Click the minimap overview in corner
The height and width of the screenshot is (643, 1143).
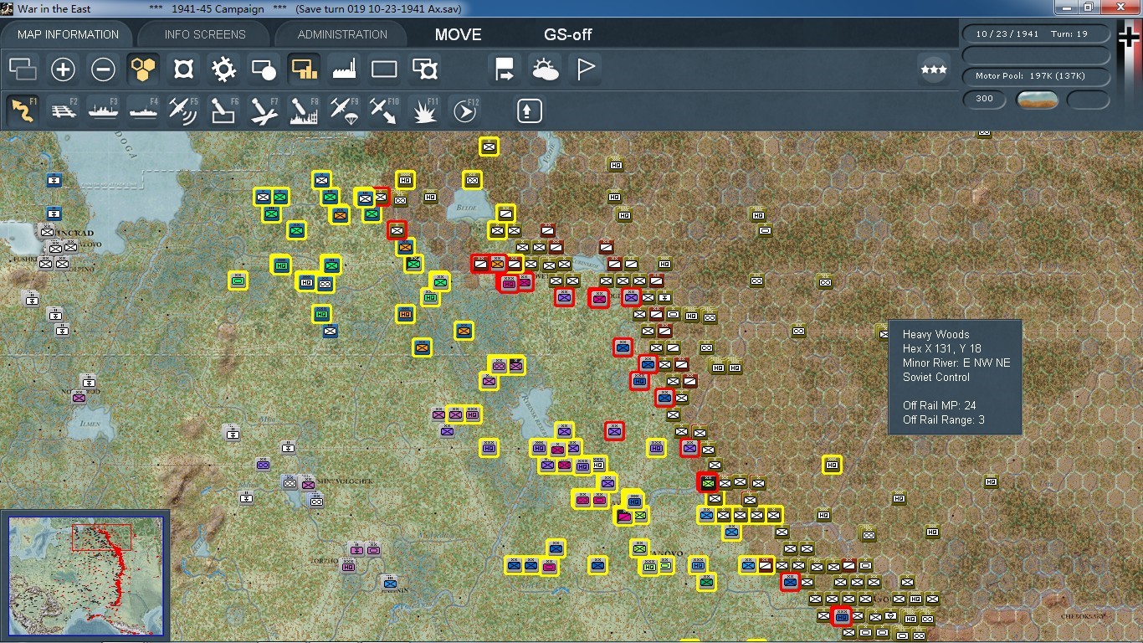[86, 577]
